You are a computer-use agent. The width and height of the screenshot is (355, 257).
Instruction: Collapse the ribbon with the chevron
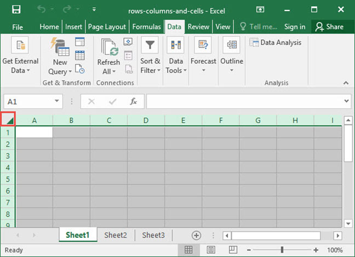point(346,83)
